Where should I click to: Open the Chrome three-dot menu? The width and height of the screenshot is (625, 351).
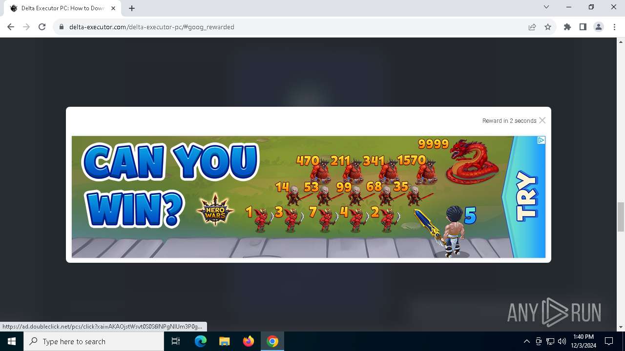click(614, 27)
